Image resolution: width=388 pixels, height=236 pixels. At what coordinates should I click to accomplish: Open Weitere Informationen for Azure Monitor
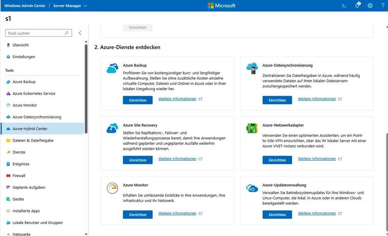[177, 213]
